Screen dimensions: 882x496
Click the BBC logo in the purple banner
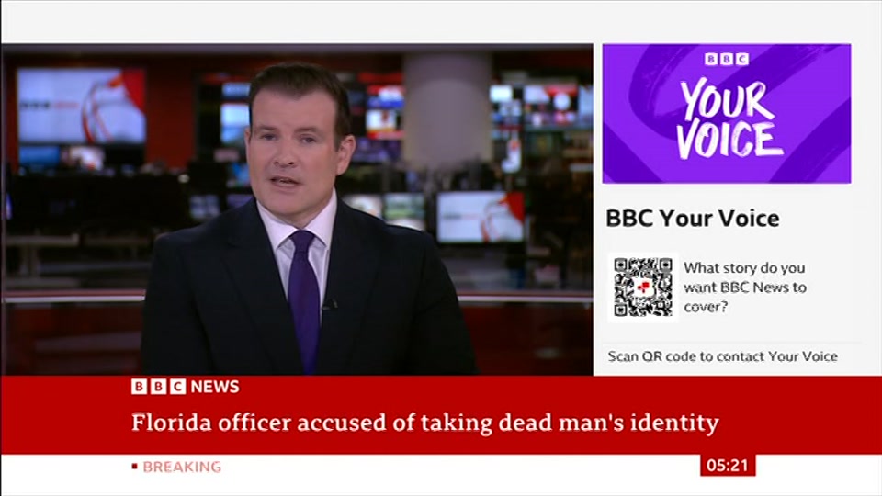[x=726, y=59]
